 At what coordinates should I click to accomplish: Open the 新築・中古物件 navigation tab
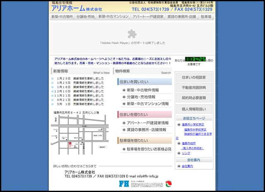[62, 17]
